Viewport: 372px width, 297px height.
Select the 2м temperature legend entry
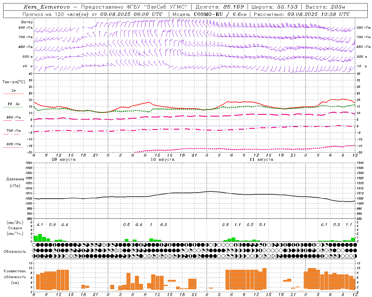(x=14, y=90)
